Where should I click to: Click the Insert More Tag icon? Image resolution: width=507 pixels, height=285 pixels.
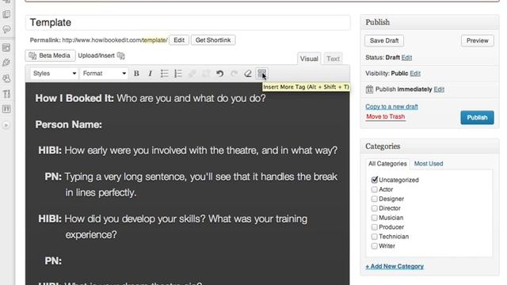[x=261, y=74]
